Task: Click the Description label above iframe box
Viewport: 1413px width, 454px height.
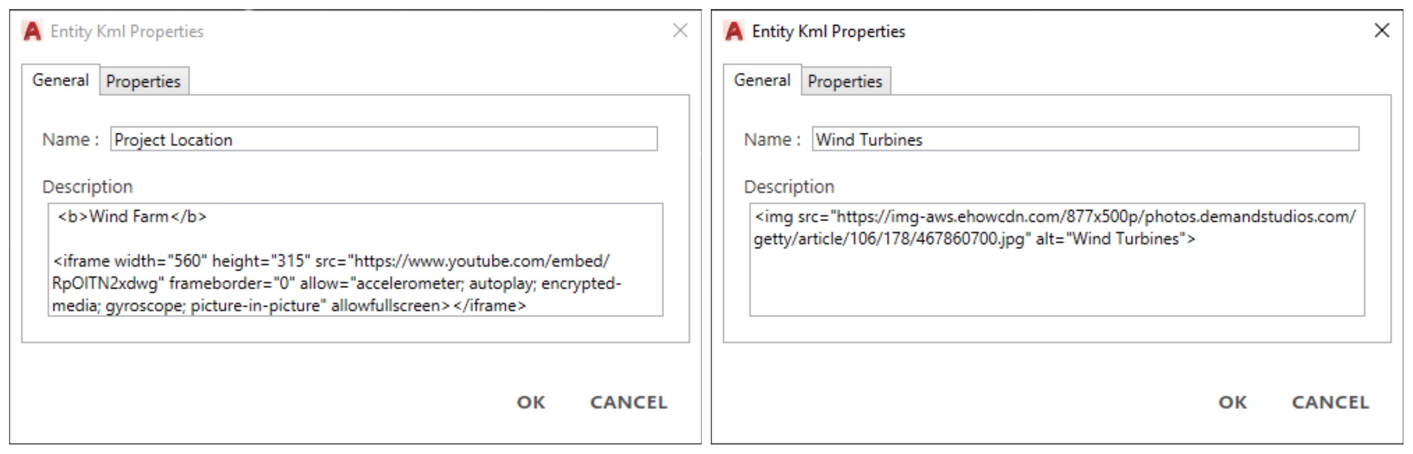Action: tap(87, 187)
